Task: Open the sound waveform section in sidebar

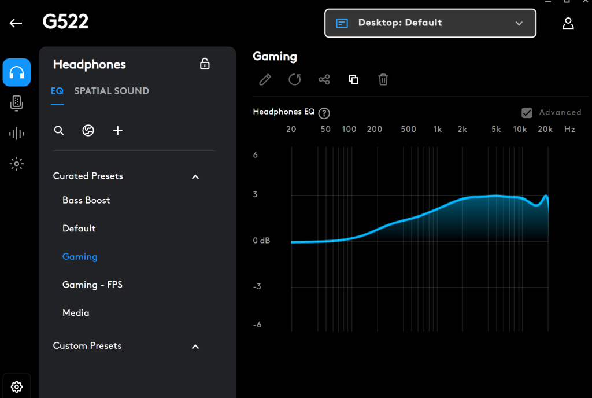Action: pyautogui.click(x=17, y=134)
